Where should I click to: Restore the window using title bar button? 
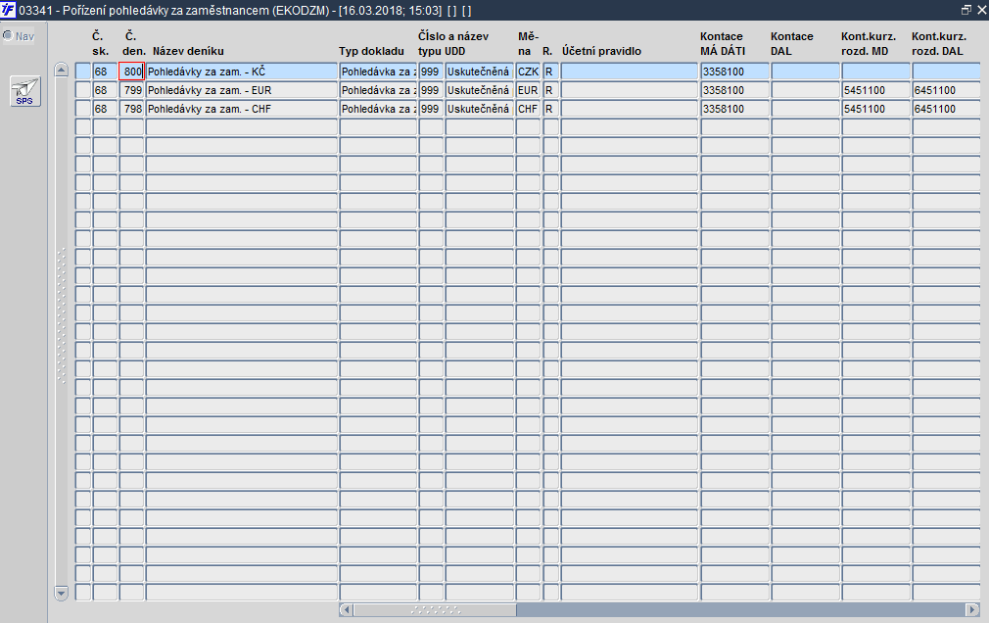click(965, 10)
